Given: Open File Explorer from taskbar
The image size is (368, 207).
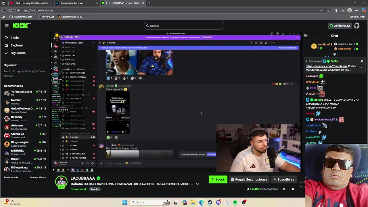Looking at the screenshot, I should [x=193, y=202].
